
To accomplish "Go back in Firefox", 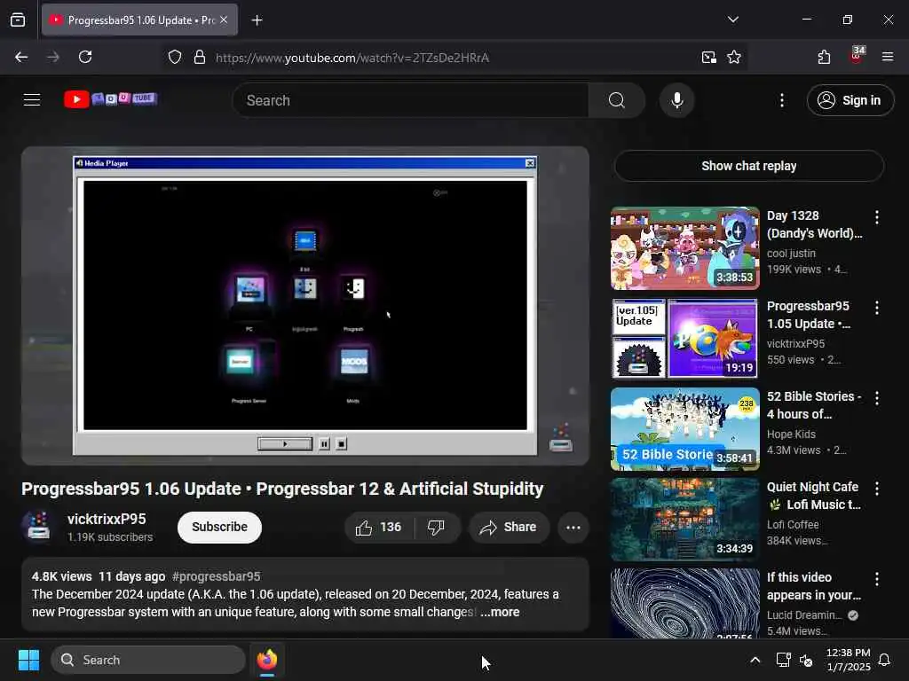I will (x=21, y=58).
